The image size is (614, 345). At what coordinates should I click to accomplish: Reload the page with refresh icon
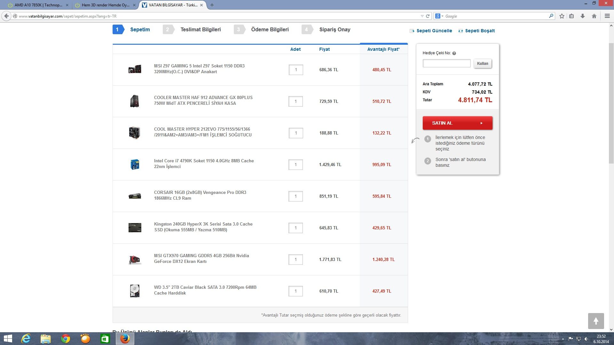[x=428, y=16]
